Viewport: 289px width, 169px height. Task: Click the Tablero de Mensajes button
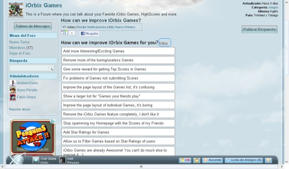[x=32, y=26]
